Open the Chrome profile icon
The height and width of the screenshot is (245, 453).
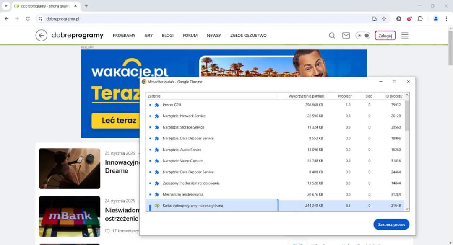pos(435,19)
